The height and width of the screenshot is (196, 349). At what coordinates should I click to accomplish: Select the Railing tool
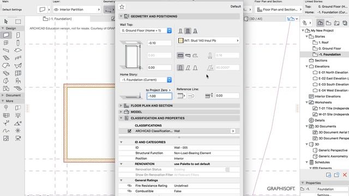pos(18,58)
